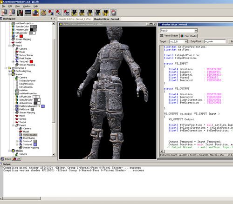Select fvSpecularPower in the tree
This screenshot has height=204, width=233.
[27, 81]
